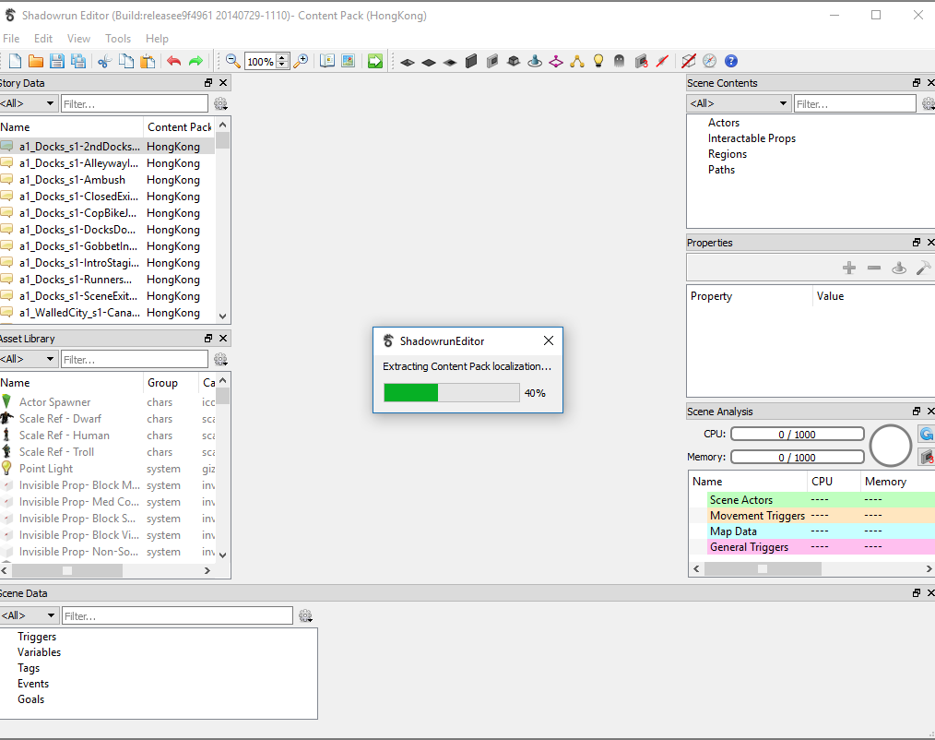Viewport: 935px width, 740px height.
Task: Select the Triggers item in Scene Data
Action: [37, 637]
